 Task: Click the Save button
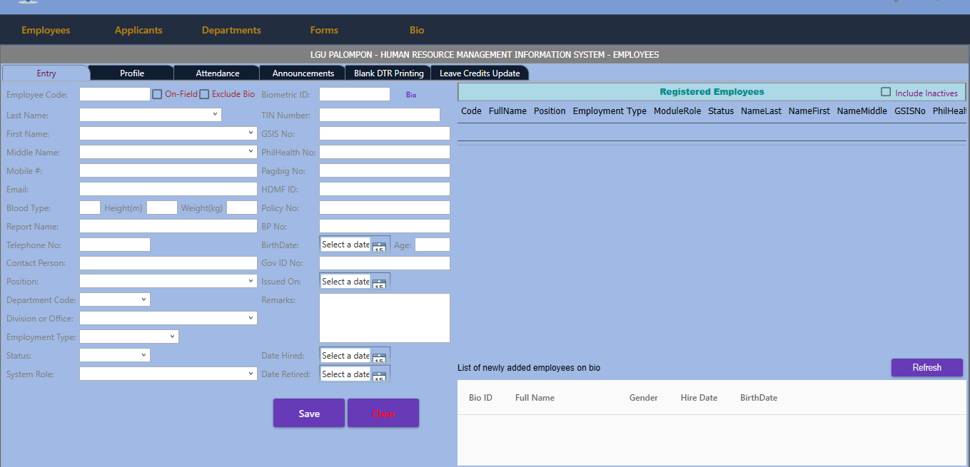pos(309,414)
